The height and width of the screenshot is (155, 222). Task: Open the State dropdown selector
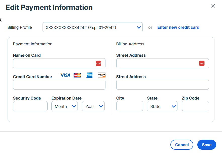[162, 106]
